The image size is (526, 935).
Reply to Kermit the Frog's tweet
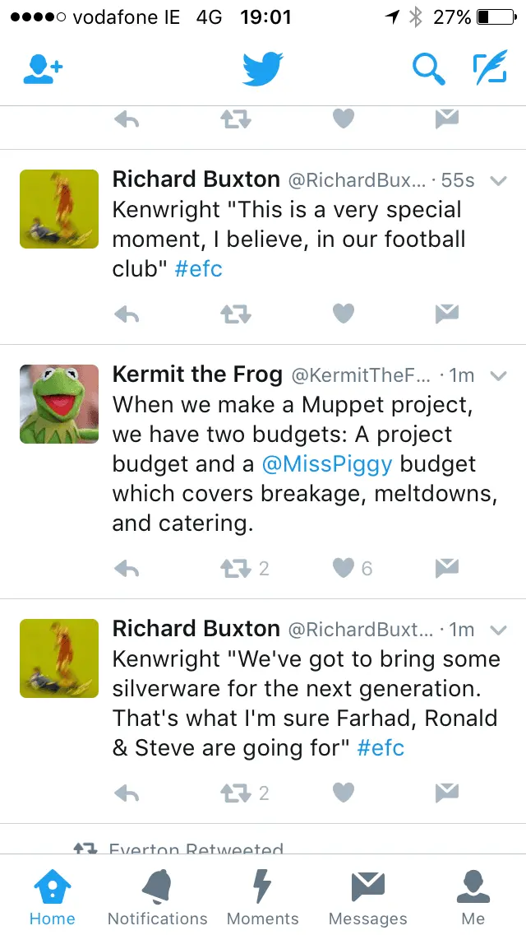126,568
